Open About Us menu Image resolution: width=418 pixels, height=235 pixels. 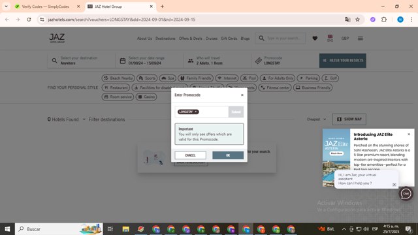(144, 39)
